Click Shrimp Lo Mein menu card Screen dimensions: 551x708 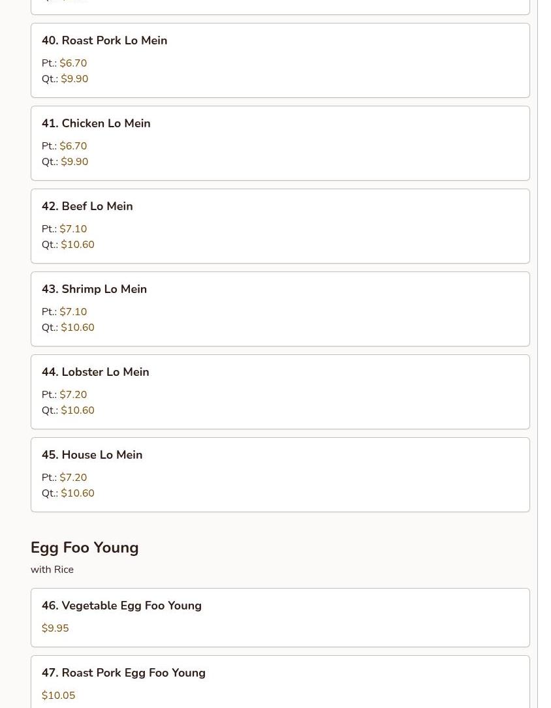click(x=104, y=289)
